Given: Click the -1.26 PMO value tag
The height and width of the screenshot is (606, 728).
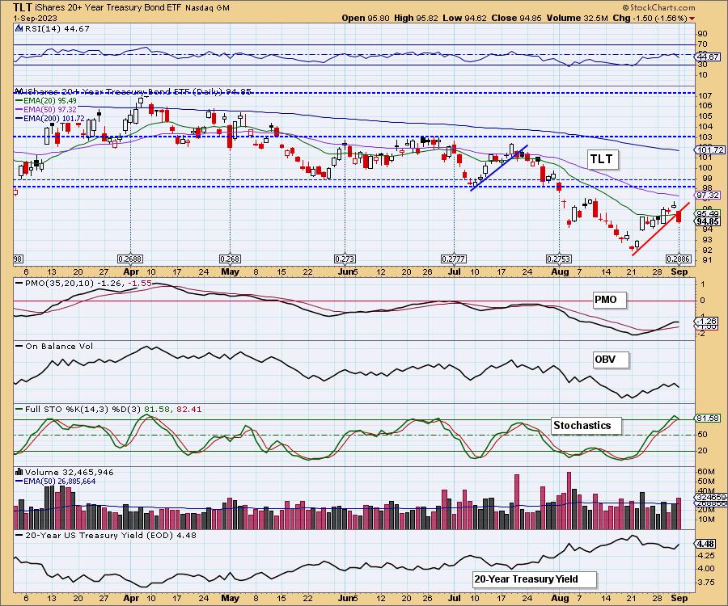Looking at the screenshot, I should pyautogui.click(x=706, y=321).
